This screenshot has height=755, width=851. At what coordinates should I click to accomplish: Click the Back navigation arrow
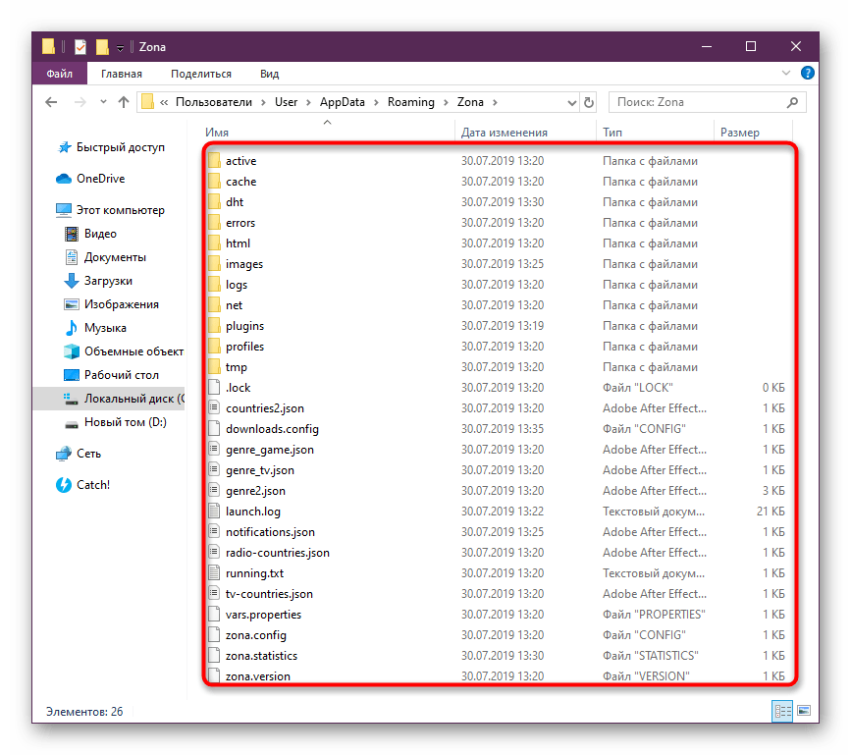51,102
